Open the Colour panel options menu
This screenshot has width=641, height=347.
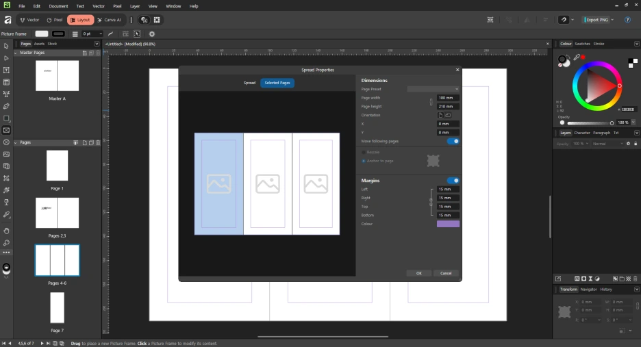pos(636,44)
